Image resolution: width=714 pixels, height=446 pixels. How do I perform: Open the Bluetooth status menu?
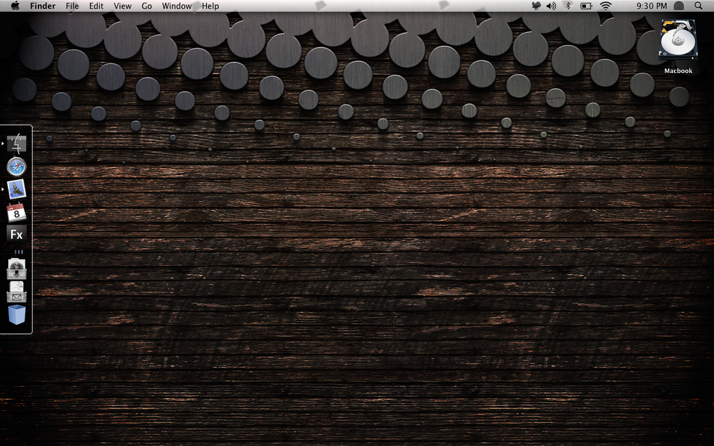[568, 6]
